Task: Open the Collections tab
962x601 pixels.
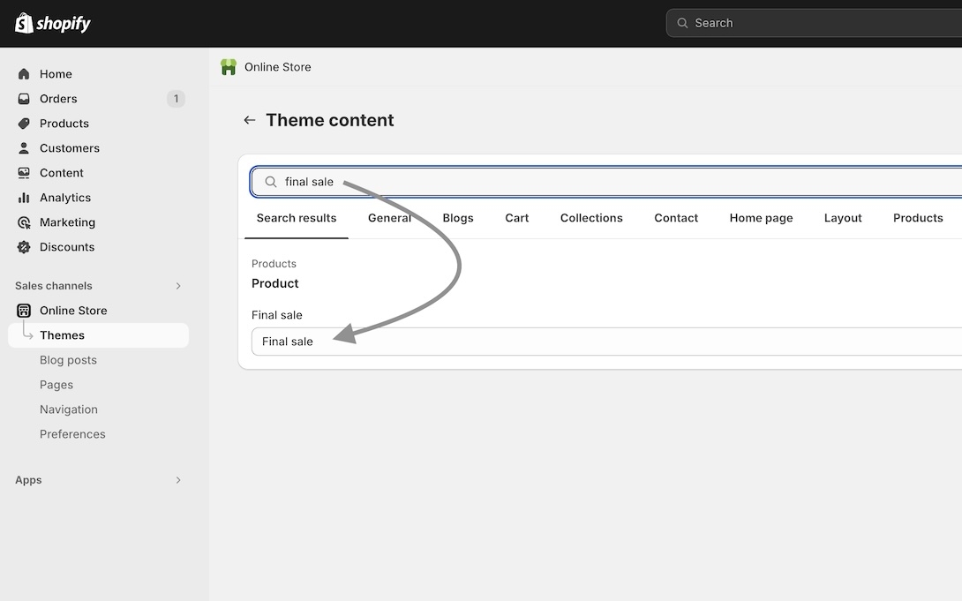Action: 591,218
